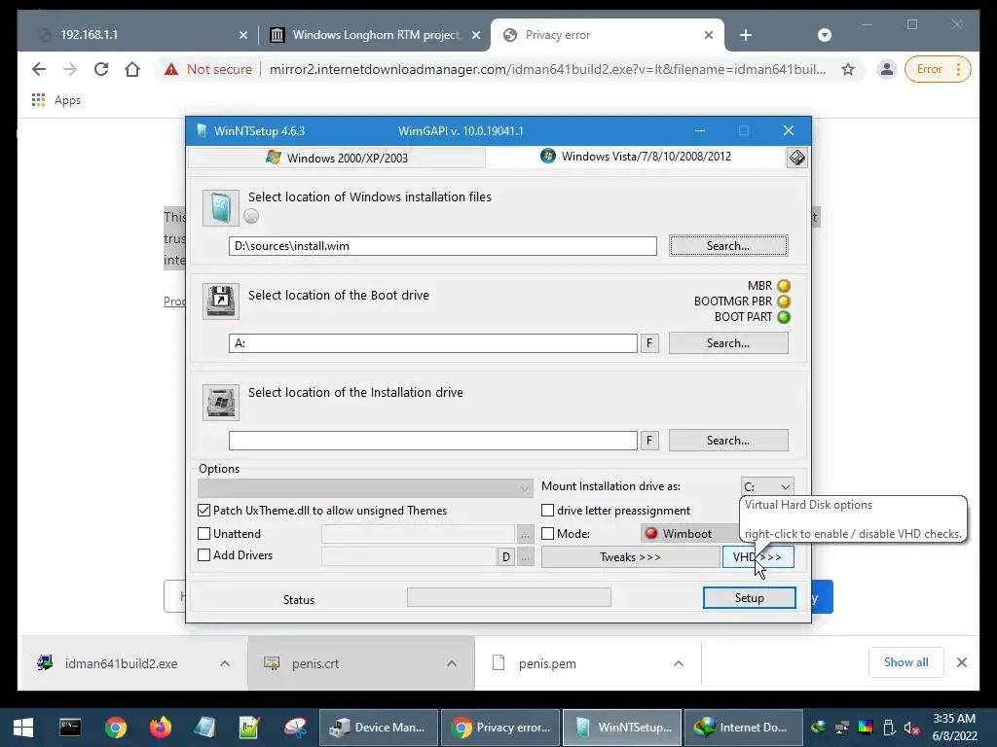Click the empty Installation drive field
Image resolution: width=997 pixels, height=747 pixels.
tap(433, 441)
